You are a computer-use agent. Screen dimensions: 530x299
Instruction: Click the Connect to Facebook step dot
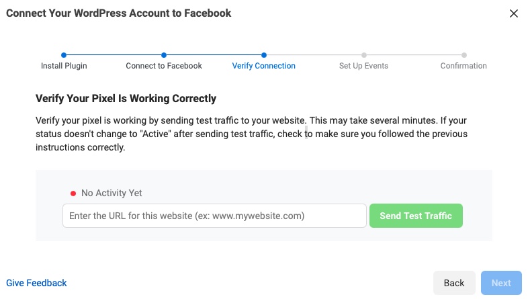coord(164,55)
